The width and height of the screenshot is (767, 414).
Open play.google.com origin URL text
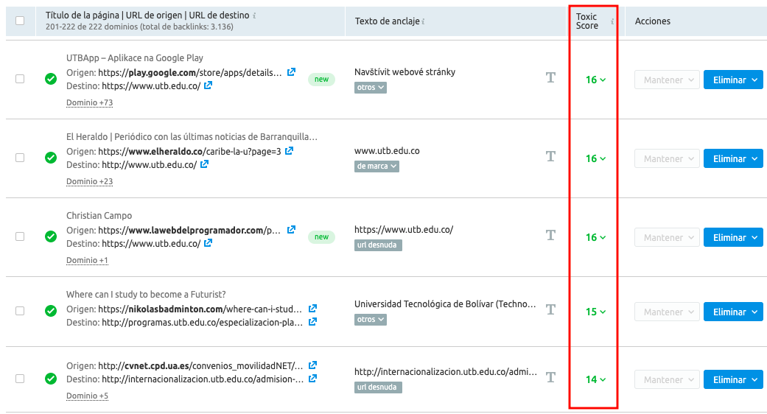tap(190, 73)
